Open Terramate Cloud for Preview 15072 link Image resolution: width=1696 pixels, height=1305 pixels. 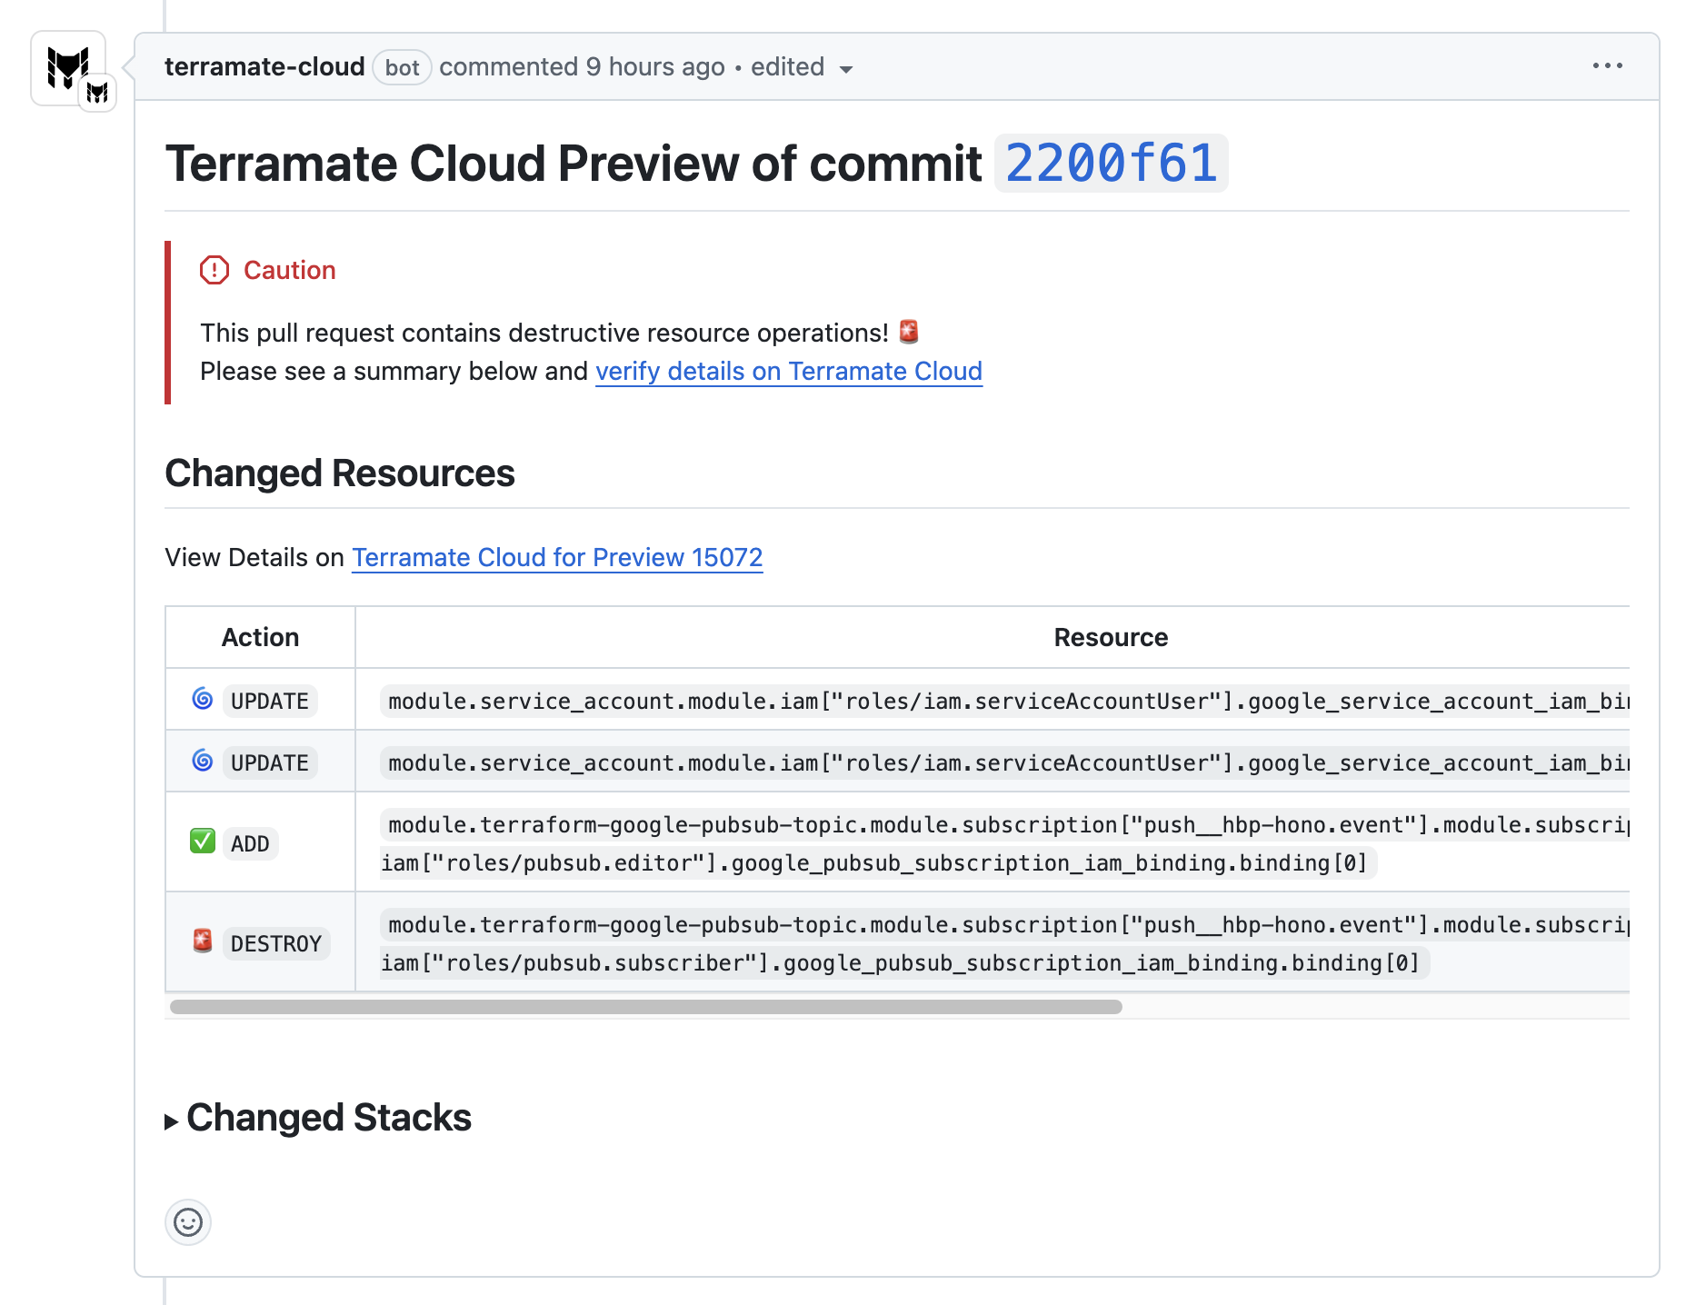pos(557,557)
